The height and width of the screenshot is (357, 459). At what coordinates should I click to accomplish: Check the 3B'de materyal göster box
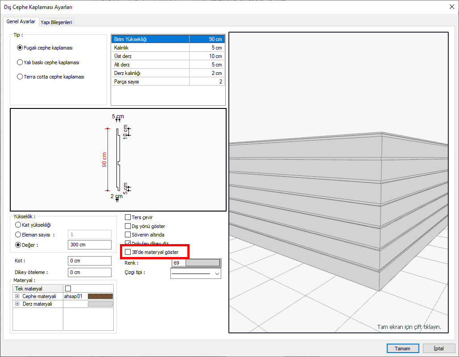pos(128,252)
